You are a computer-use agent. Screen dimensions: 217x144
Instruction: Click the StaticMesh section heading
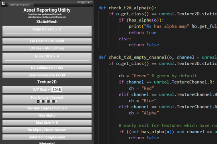(x=47, y=22)
